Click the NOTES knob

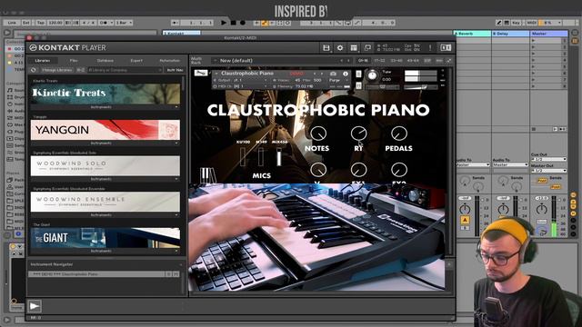318,134
